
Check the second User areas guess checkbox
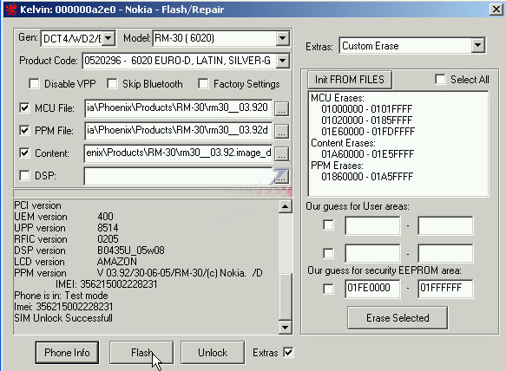pos(328,253)
